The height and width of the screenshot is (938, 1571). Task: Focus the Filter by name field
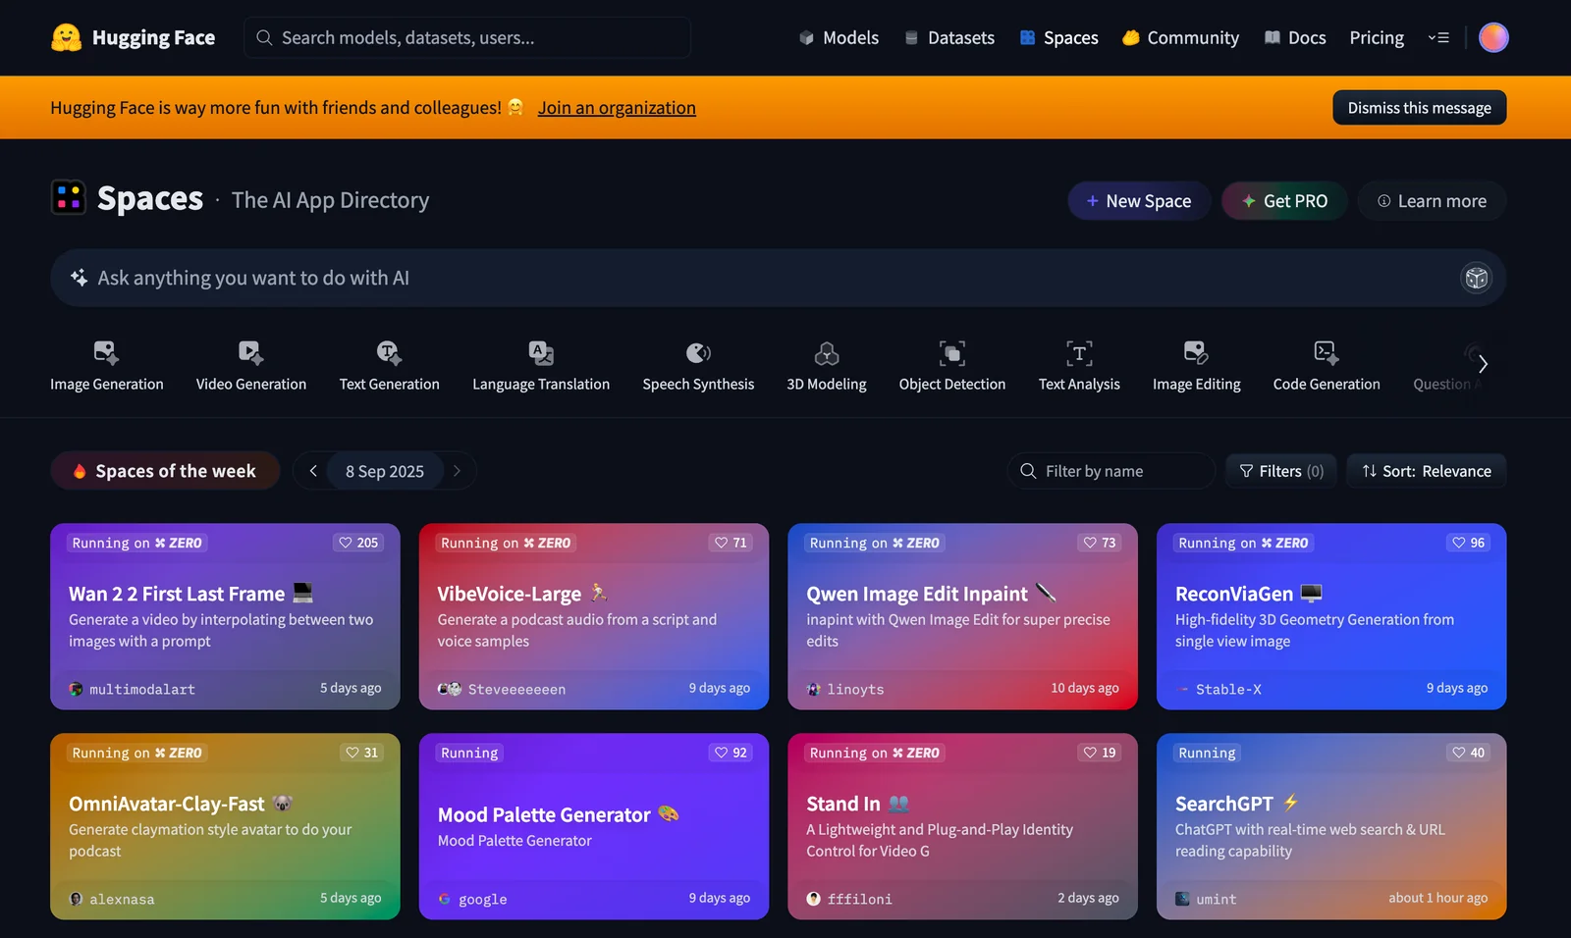[x=1111, y=471]
